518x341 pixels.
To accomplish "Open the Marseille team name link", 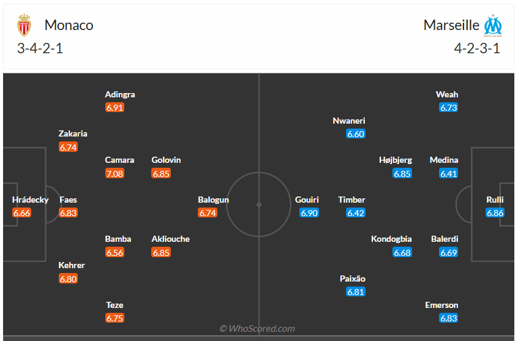I will [x=451, y=25].
